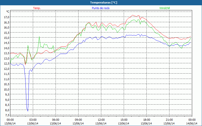Click the 8,0 y-axis value
This screenshot has height=126, width=202.
[x=7, y=110]
